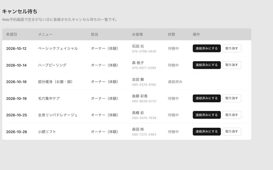Cancel the 後藤 彩香 waitlist entry

pyautogui.click(x=232, y=98)
